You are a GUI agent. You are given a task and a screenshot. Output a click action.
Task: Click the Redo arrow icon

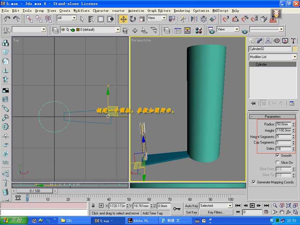[16, 19]
